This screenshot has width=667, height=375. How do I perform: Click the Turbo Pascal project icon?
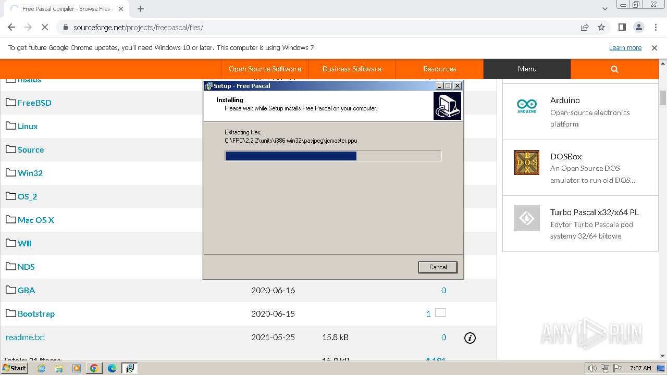[x=527, y=218]
